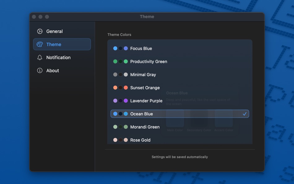Viewport: 294px width, 184px height.
Task: Select the Sunset Orange theme row
Action: click(x=180, y=88)
